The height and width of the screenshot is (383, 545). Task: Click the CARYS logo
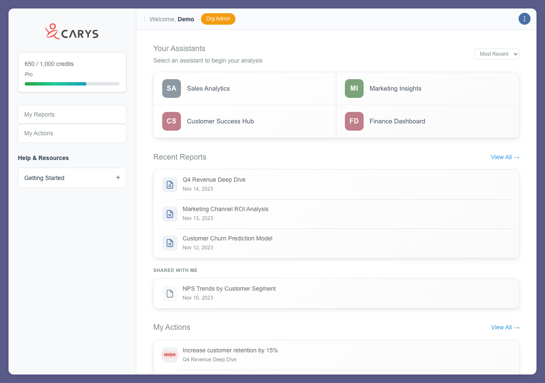click(72, 31)
